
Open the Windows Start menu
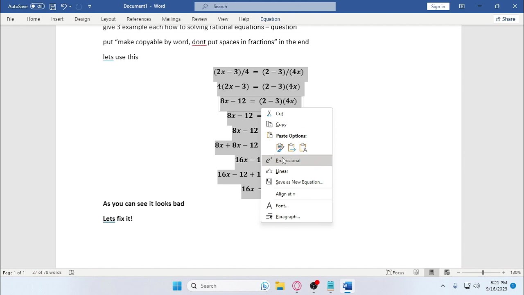pos(177,286)
